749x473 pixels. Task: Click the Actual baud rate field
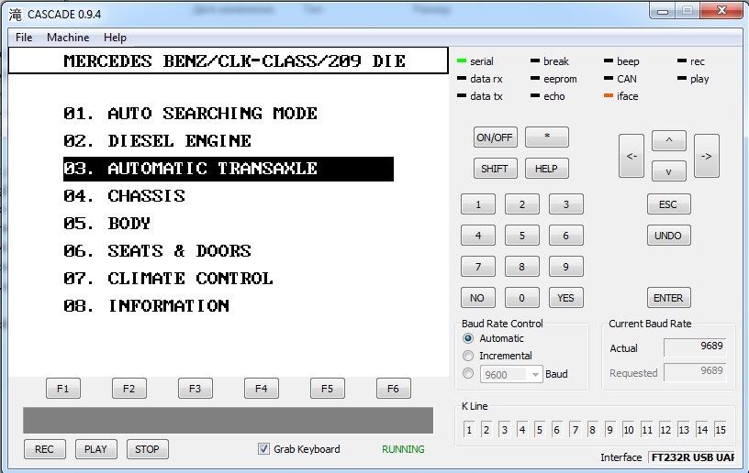(x=695, y=346)
